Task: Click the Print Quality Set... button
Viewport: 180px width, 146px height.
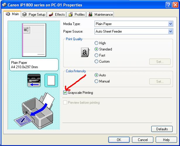Action: (x=160, y=62)
